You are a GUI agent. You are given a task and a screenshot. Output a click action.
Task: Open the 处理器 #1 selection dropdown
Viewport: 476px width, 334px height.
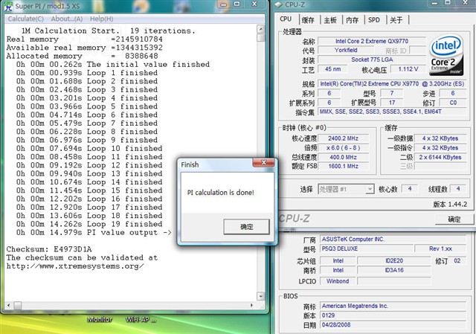pos(346,189)
